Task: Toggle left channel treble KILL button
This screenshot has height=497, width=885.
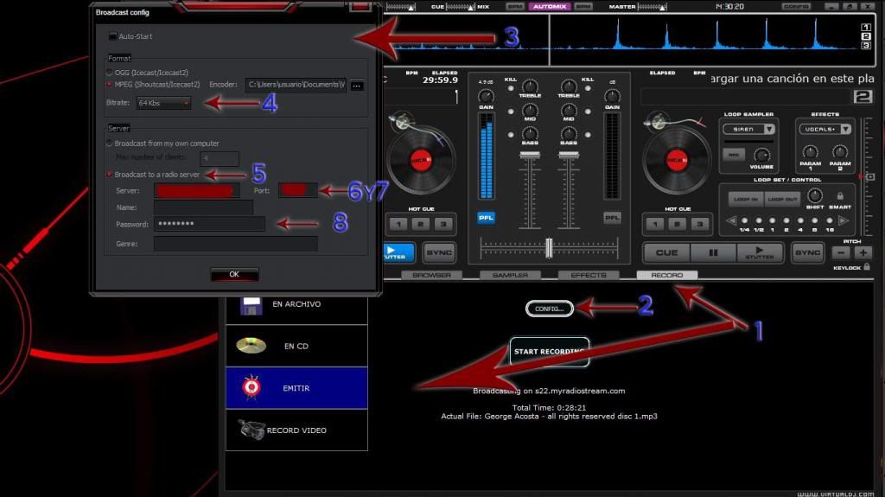Action: [511, 89]
